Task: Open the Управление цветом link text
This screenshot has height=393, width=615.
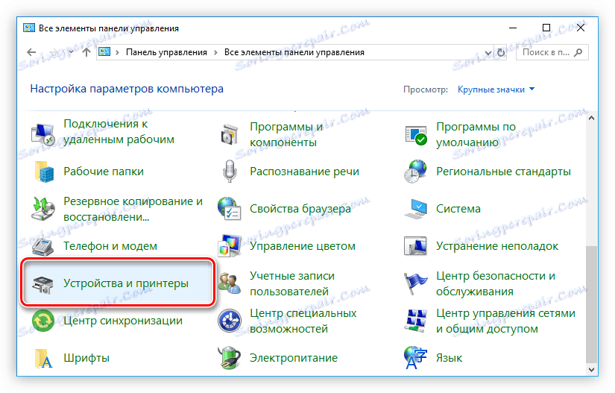Action: 303,246
